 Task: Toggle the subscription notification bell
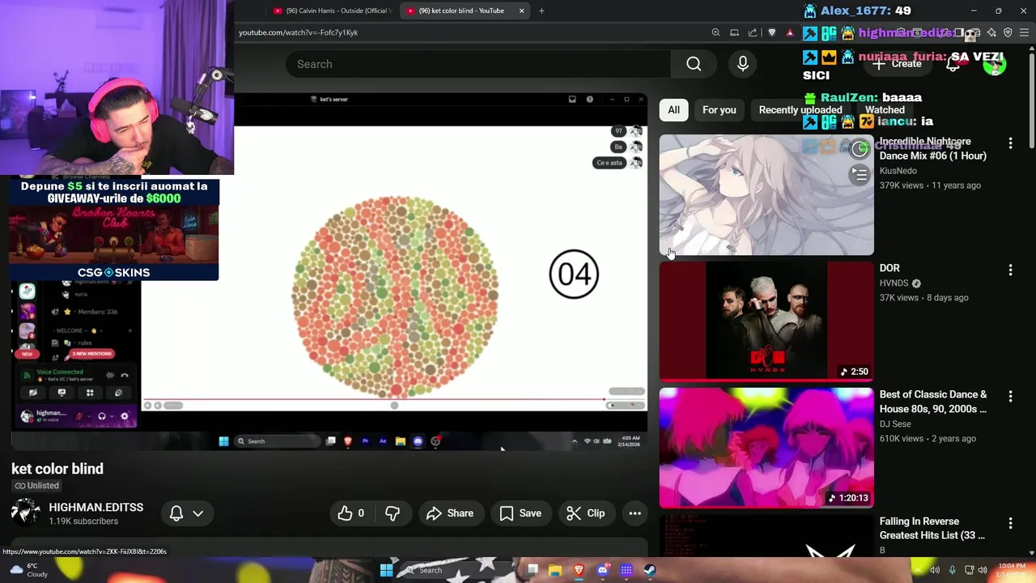tap(176, 513)
